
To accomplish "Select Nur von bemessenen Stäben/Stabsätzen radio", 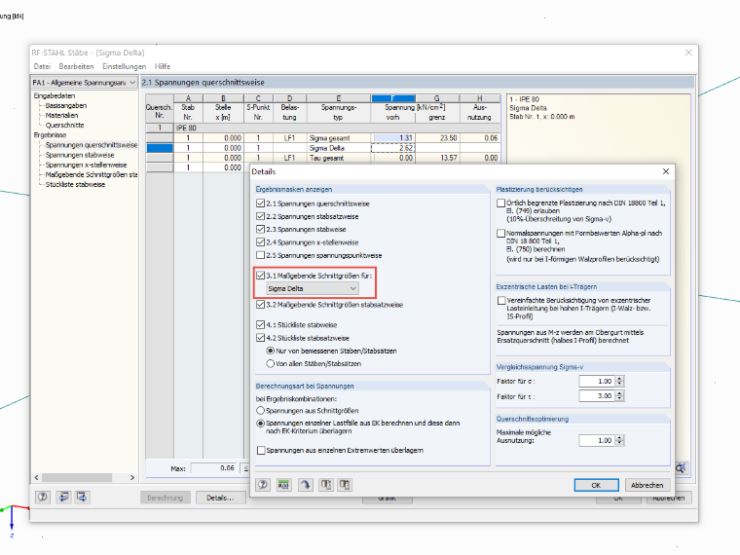I will (271, 351).
